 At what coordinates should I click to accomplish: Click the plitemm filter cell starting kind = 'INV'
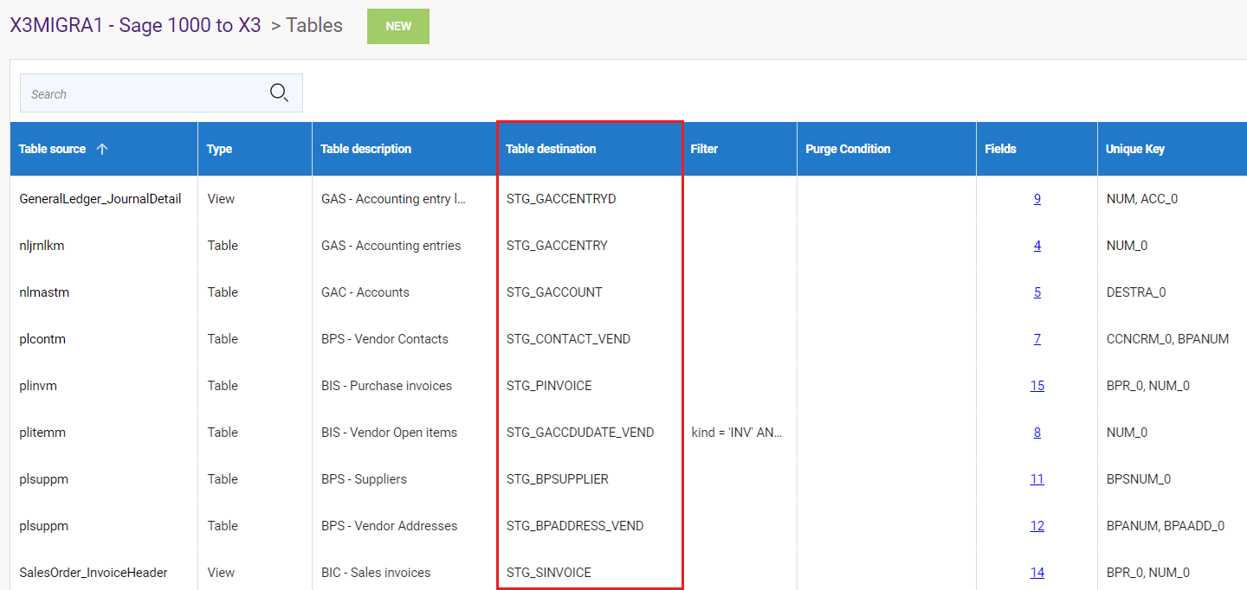(736, 433)
